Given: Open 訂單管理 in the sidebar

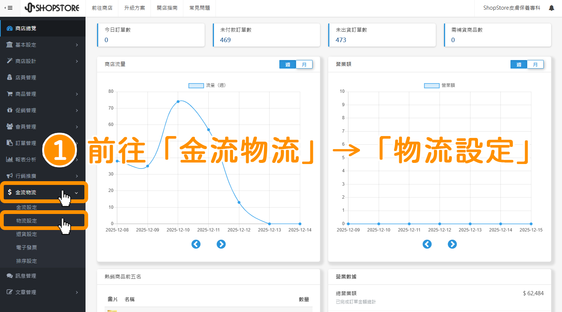Looking at the screenshot, I should (25, 143).
